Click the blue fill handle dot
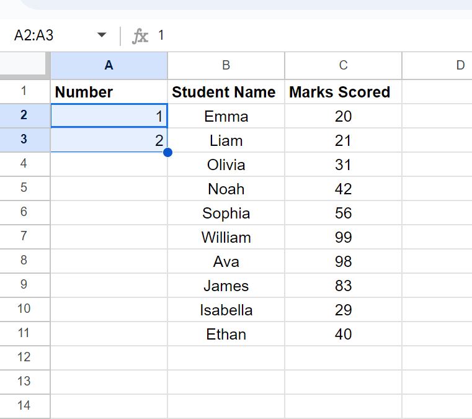Screen dimensions: 472x419 (x=167, y=152)
